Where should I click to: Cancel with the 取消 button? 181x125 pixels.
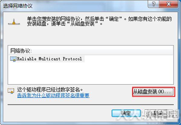point(159,113)
